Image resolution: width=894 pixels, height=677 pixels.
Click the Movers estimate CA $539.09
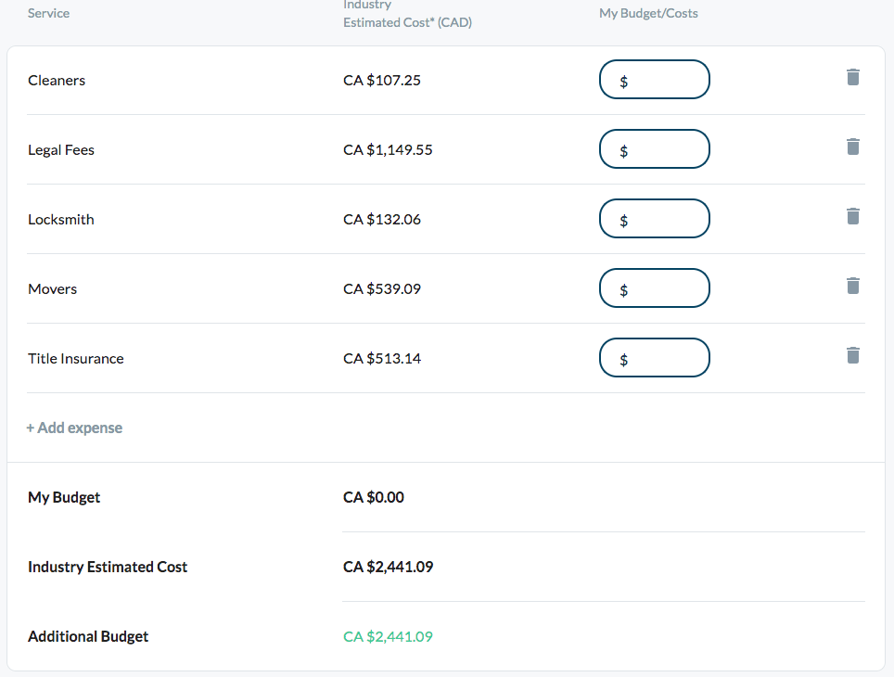[382, 288]
